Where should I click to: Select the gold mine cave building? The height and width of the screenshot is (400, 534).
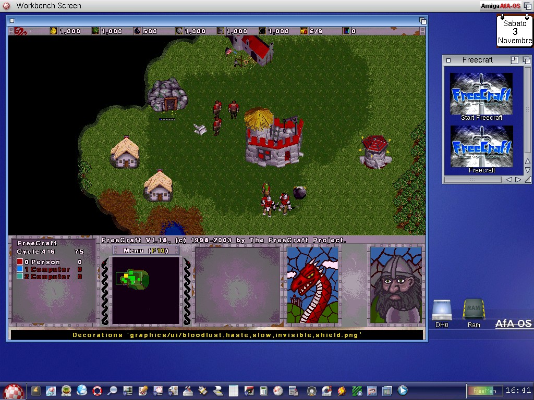click(x=167, y=95)
